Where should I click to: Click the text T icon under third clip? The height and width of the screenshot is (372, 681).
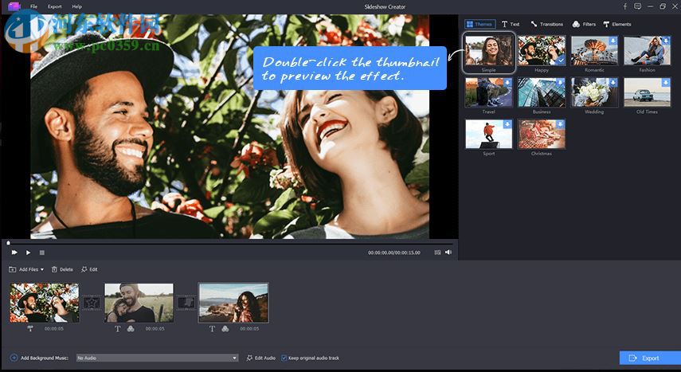(x=213, y=329)
